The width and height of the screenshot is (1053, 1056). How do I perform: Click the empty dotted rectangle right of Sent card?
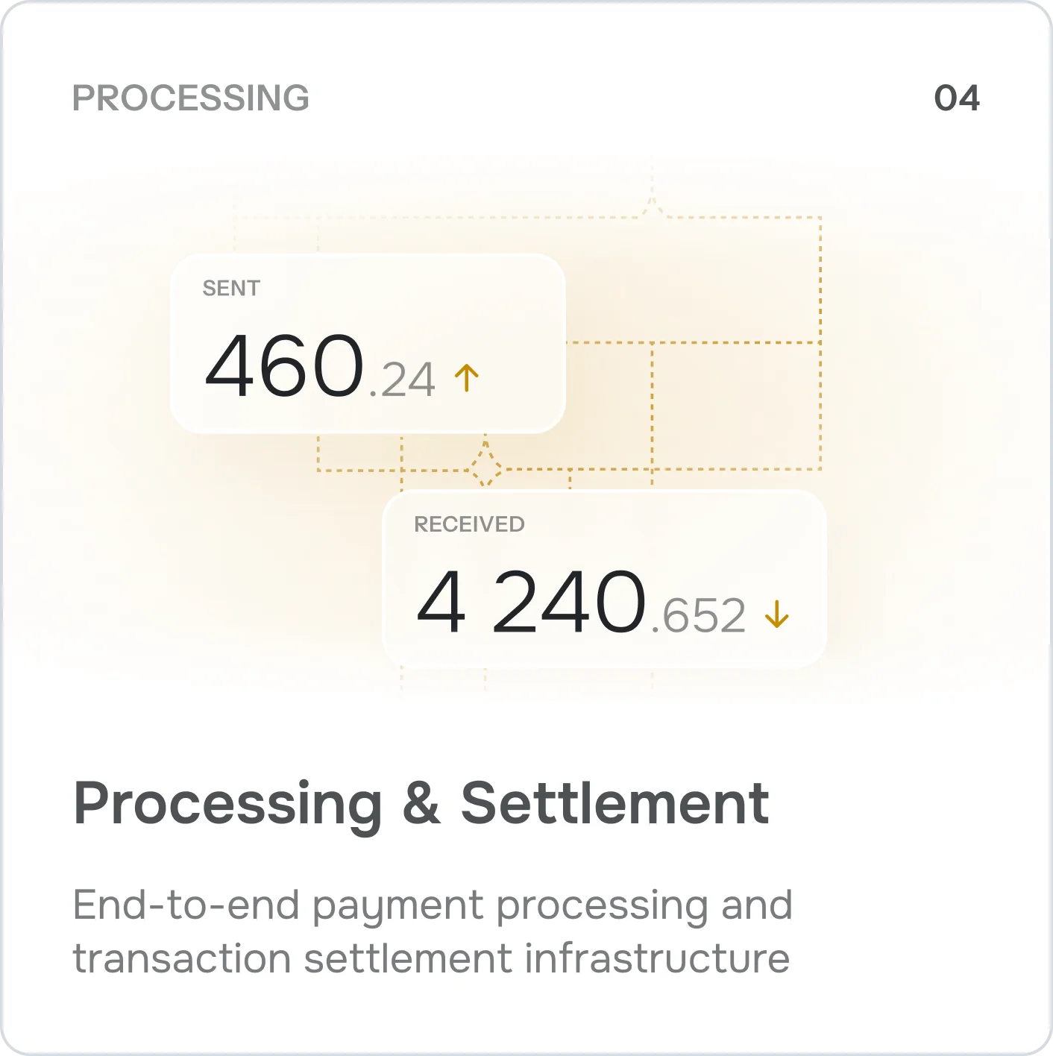tap(736, 406)
